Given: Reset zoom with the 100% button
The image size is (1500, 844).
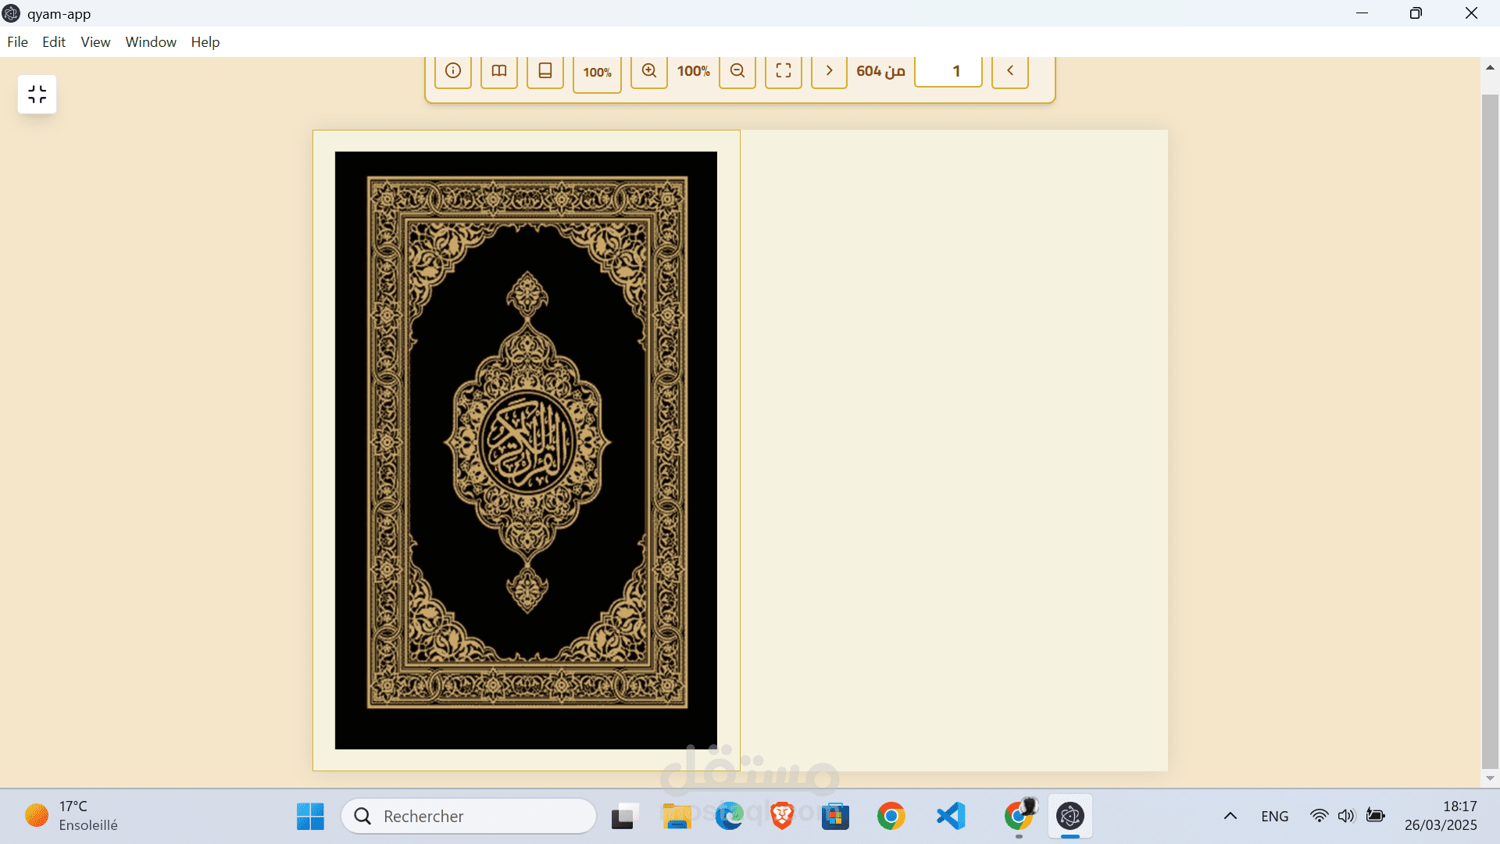Looking at the screenshot, I should pos(597,73).
